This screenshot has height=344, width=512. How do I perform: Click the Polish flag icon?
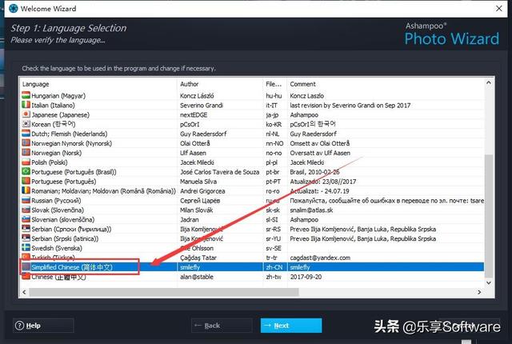(x=26, y=162)
